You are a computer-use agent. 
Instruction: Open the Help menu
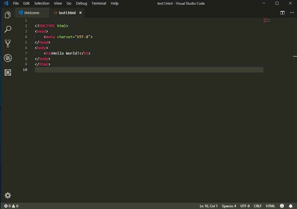click(114, 3)
